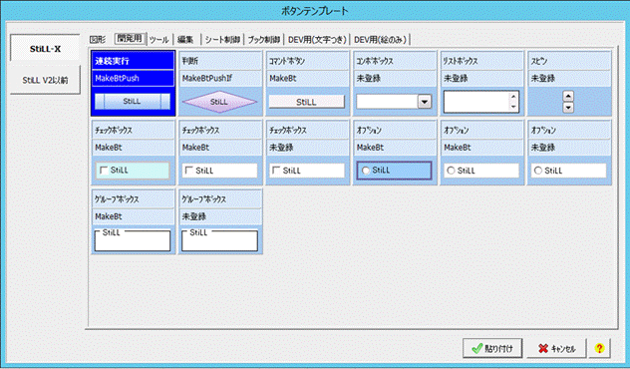Click the リストボックス header label

pos(461,61)
